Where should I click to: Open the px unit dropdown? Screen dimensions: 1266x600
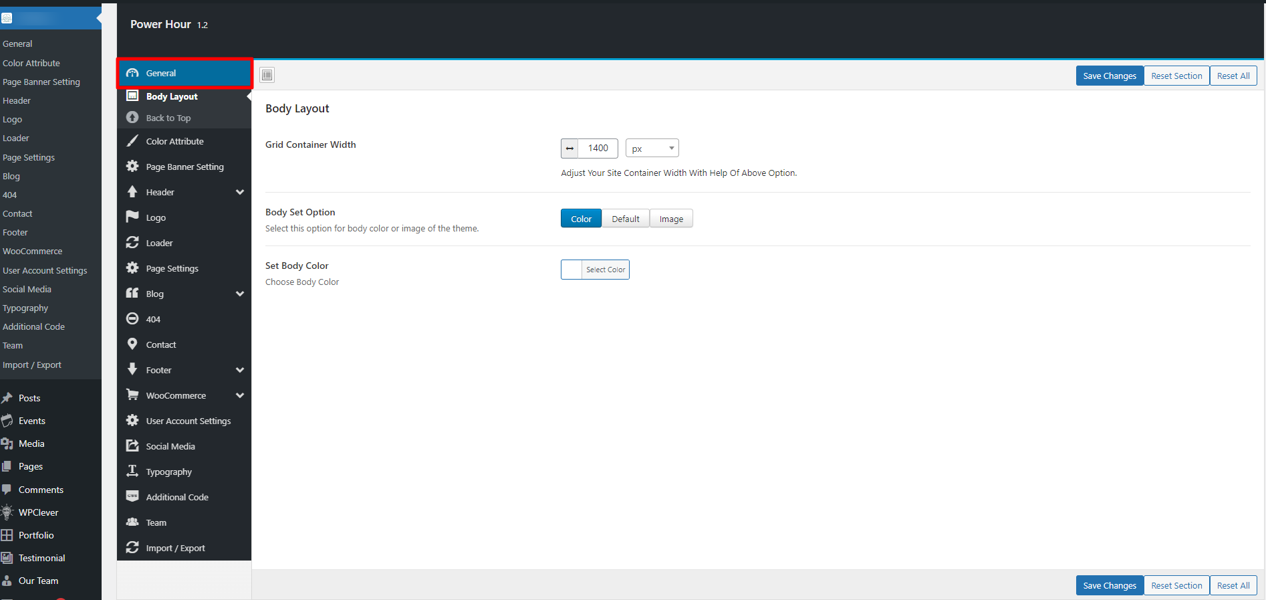[652, 148]
